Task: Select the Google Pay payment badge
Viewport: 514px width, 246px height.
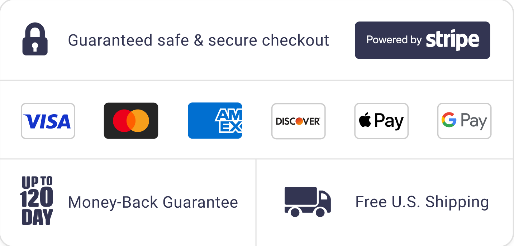Action: coord(464,121)
